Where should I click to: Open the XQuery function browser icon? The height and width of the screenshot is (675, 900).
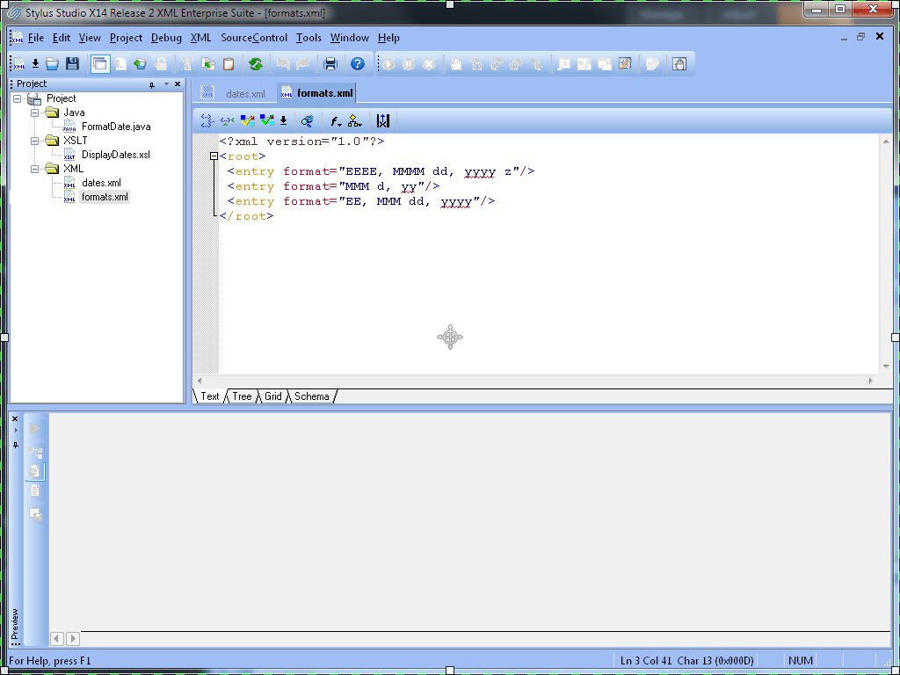pos(335,120)
